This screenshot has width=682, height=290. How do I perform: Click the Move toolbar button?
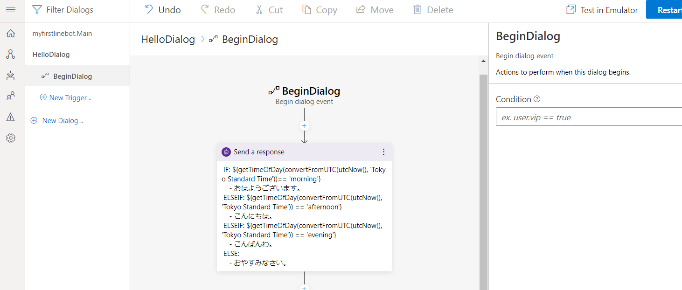375,10
